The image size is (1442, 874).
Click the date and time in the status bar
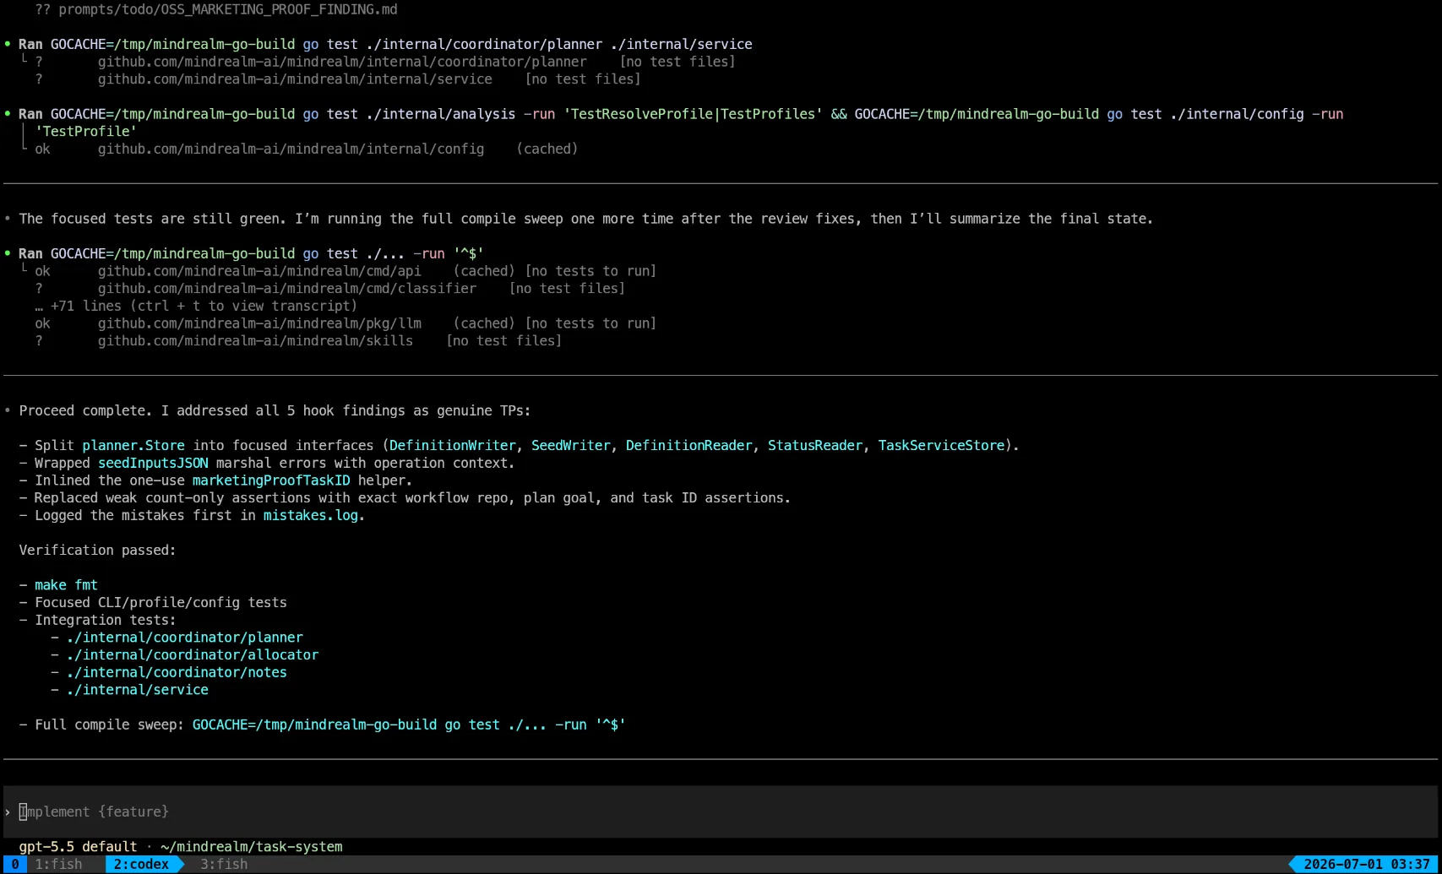coord(1366,864)
